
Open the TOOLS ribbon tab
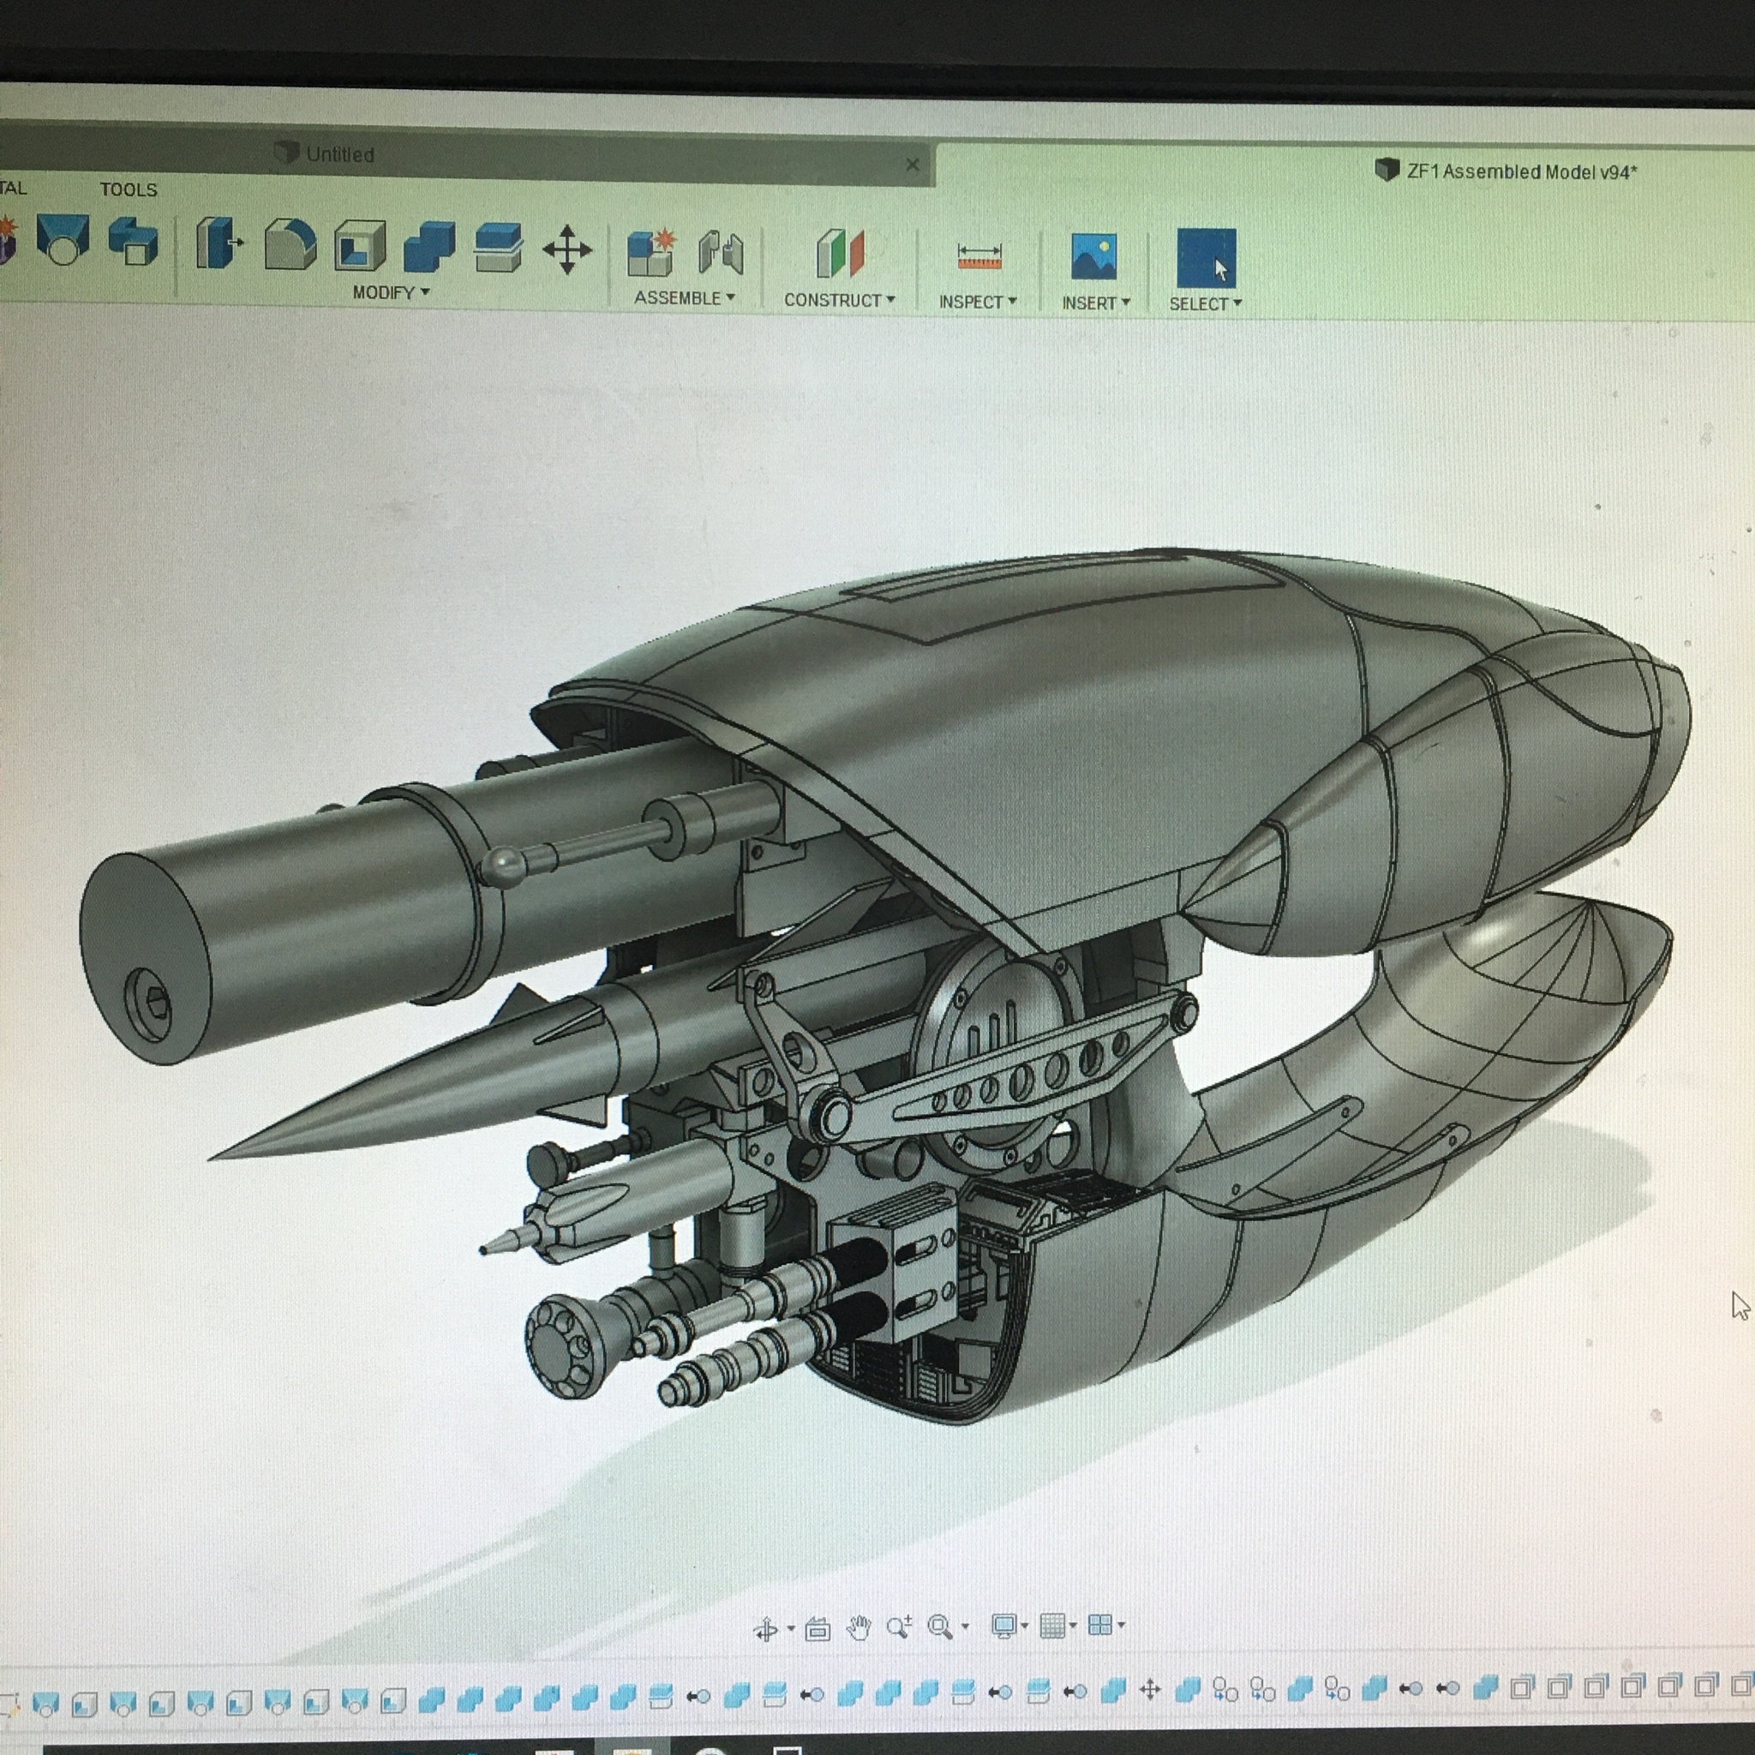(128, 189)
